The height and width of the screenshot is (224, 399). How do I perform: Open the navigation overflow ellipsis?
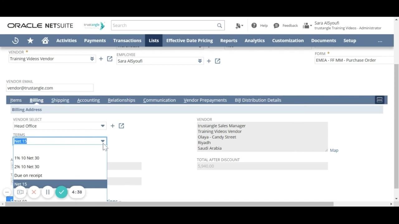coord(380,41)
